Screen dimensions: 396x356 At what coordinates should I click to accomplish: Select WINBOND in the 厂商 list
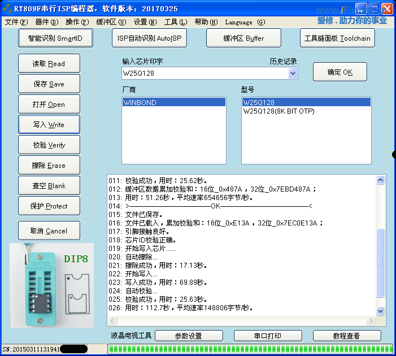tap(174, 102)
